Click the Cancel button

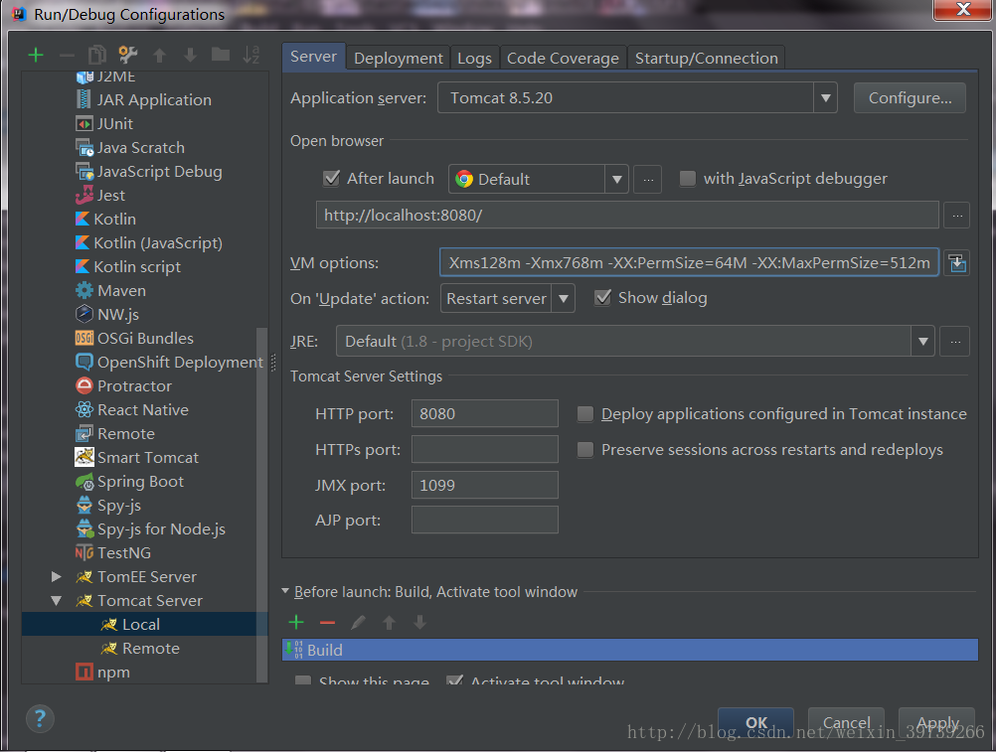point(846,723)
